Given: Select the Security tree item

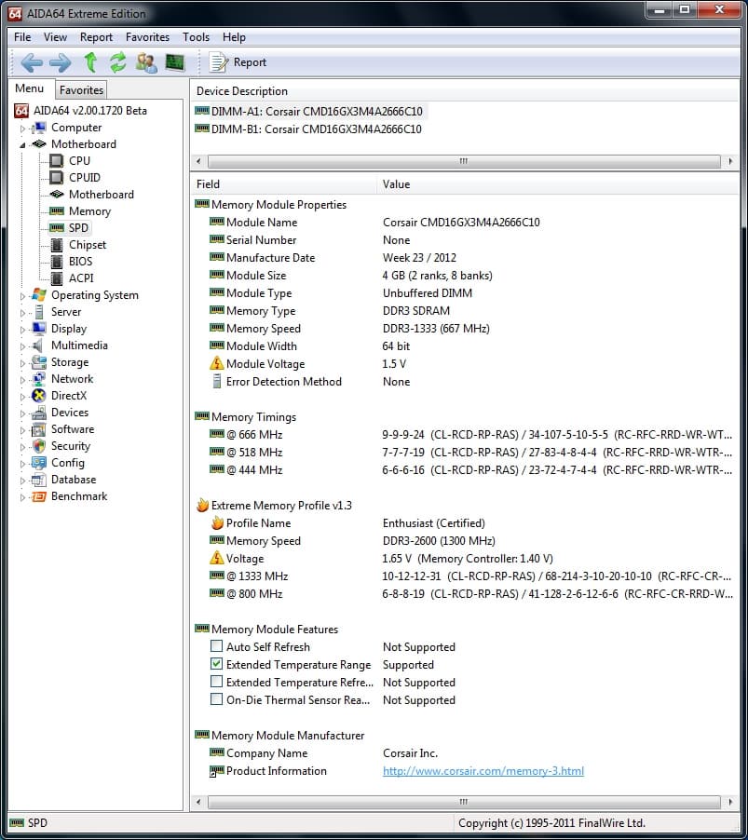Looking at the screenshot, I should tap(70, 446).
